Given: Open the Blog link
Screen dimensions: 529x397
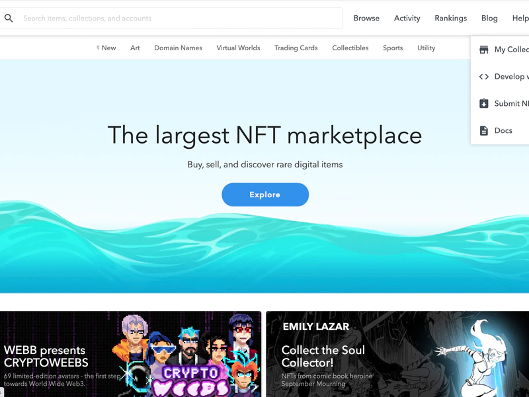Looking at the screenshot, I should pyautogui.click(x=489, y=19).
